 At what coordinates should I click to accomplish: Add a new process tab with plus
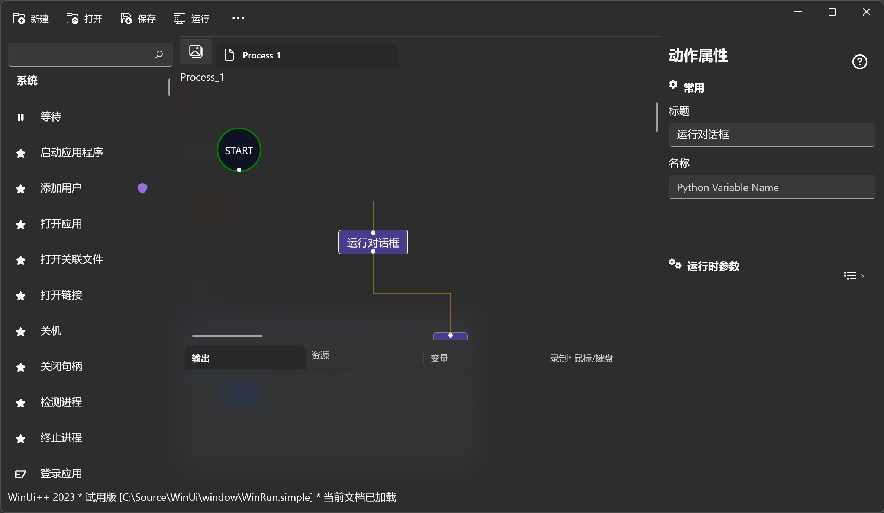pyautogui.click(x=412, y=55)
